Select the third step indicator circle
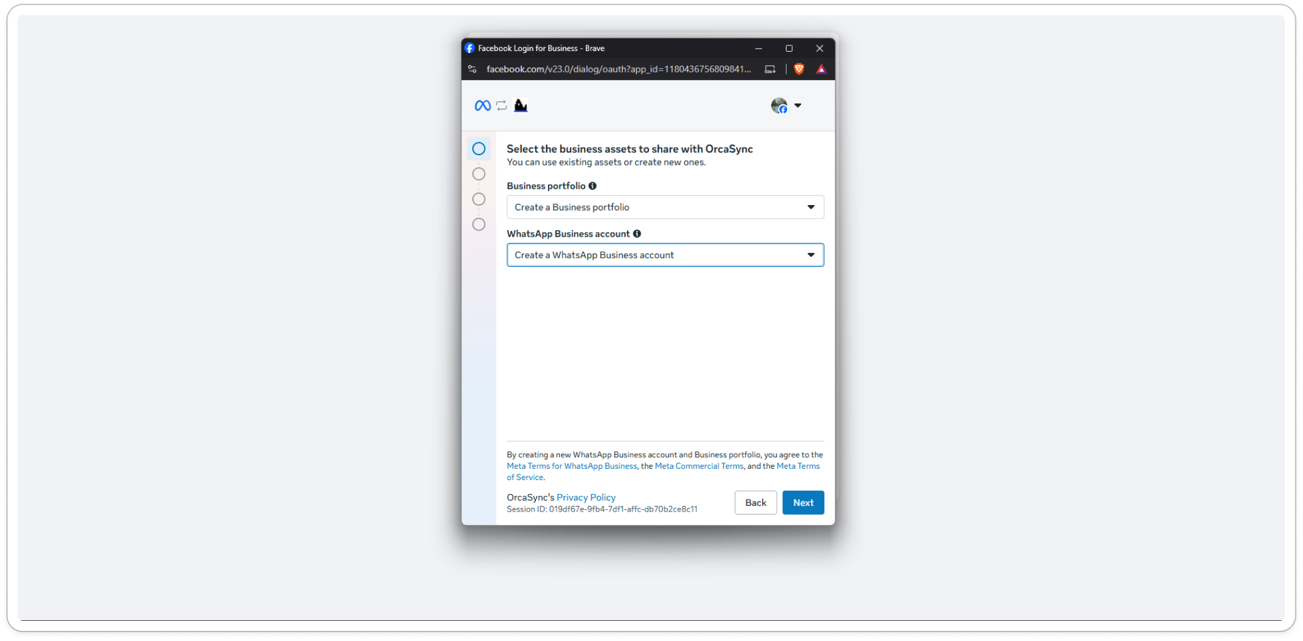The image size is (1303, 641). [x=479, y=199]
